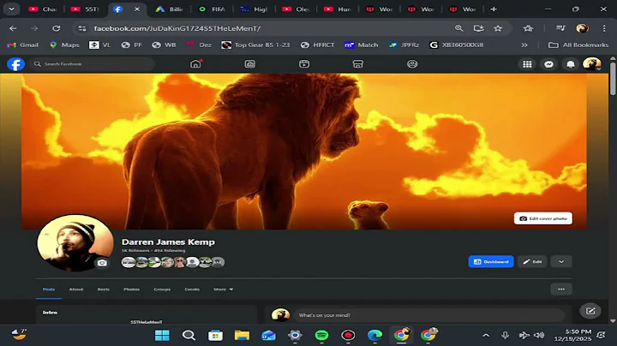
Task: Open the Chrome extensions icon
Action: (x=528, y=28)
